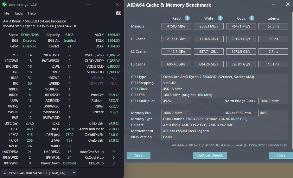
Task: Click the AMD Ryzen 7 5800X3D processor text
Action: (35, 21)
